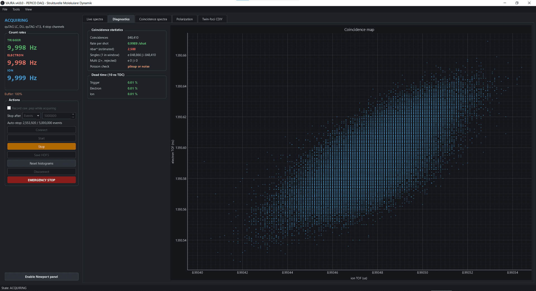Click the Electron dead time 0.01 % value
Screen dimensions: 536x291
[133, 88]
